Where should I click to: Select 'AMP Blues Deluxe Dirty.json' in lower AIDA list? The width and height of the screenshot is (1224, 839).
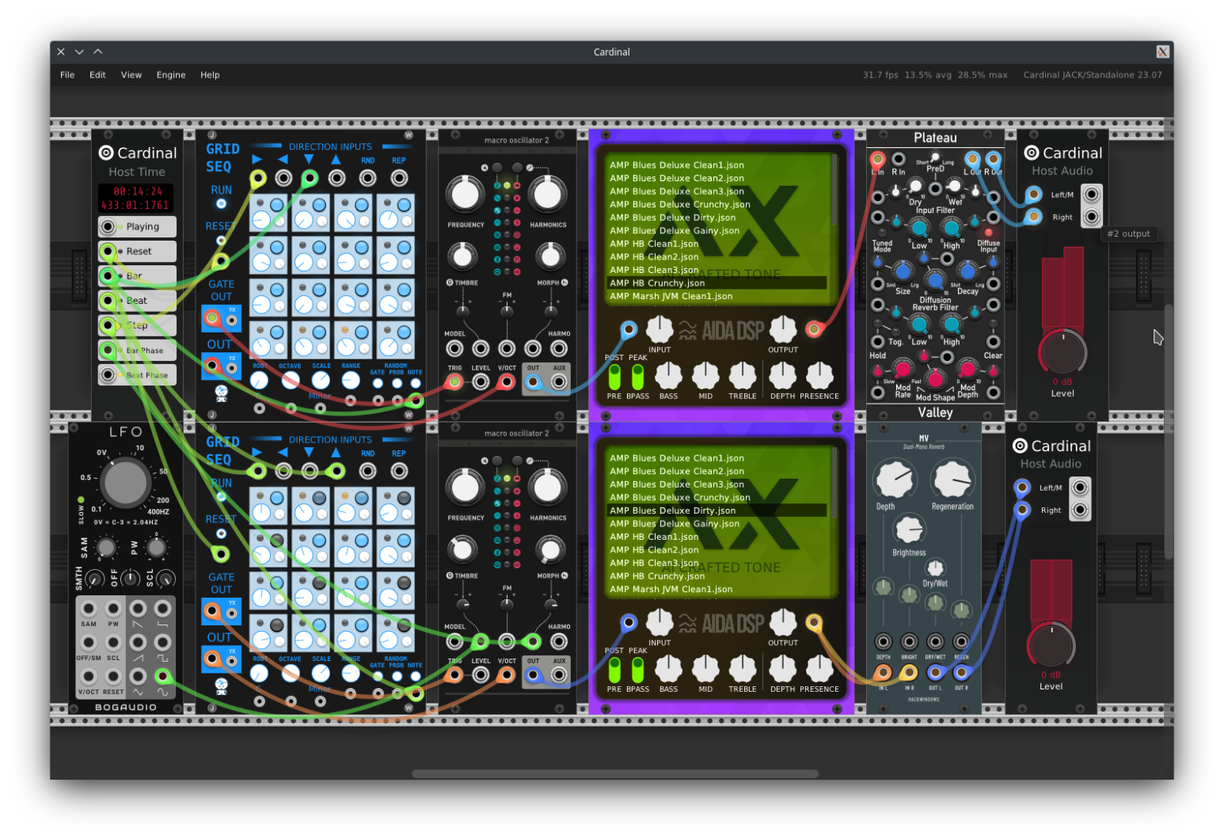click(x=717, y=511)
